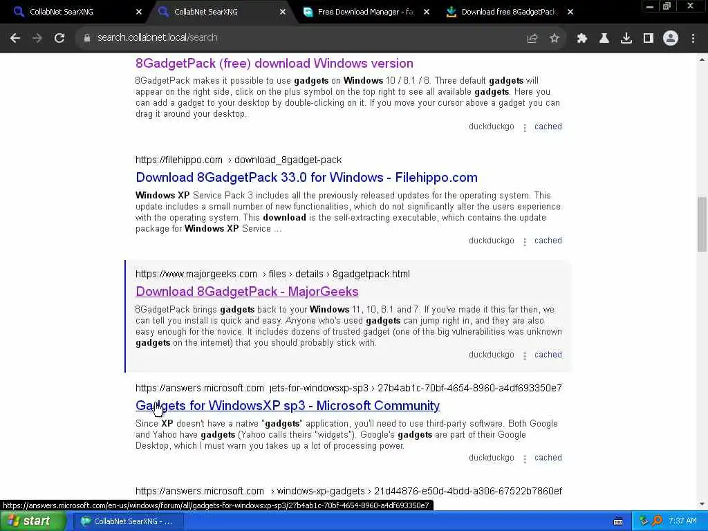
Task: Open cached link for Gadgets for WindowsXP sp3 result
Action: 548,458
